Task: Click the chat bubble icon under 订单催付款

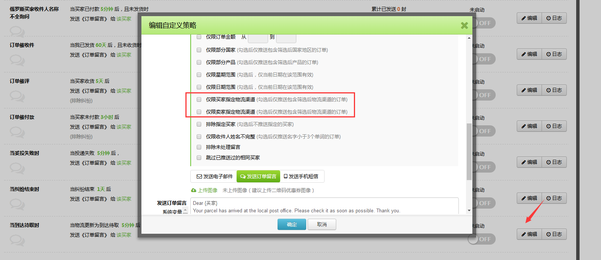Action: coord(17,132)
